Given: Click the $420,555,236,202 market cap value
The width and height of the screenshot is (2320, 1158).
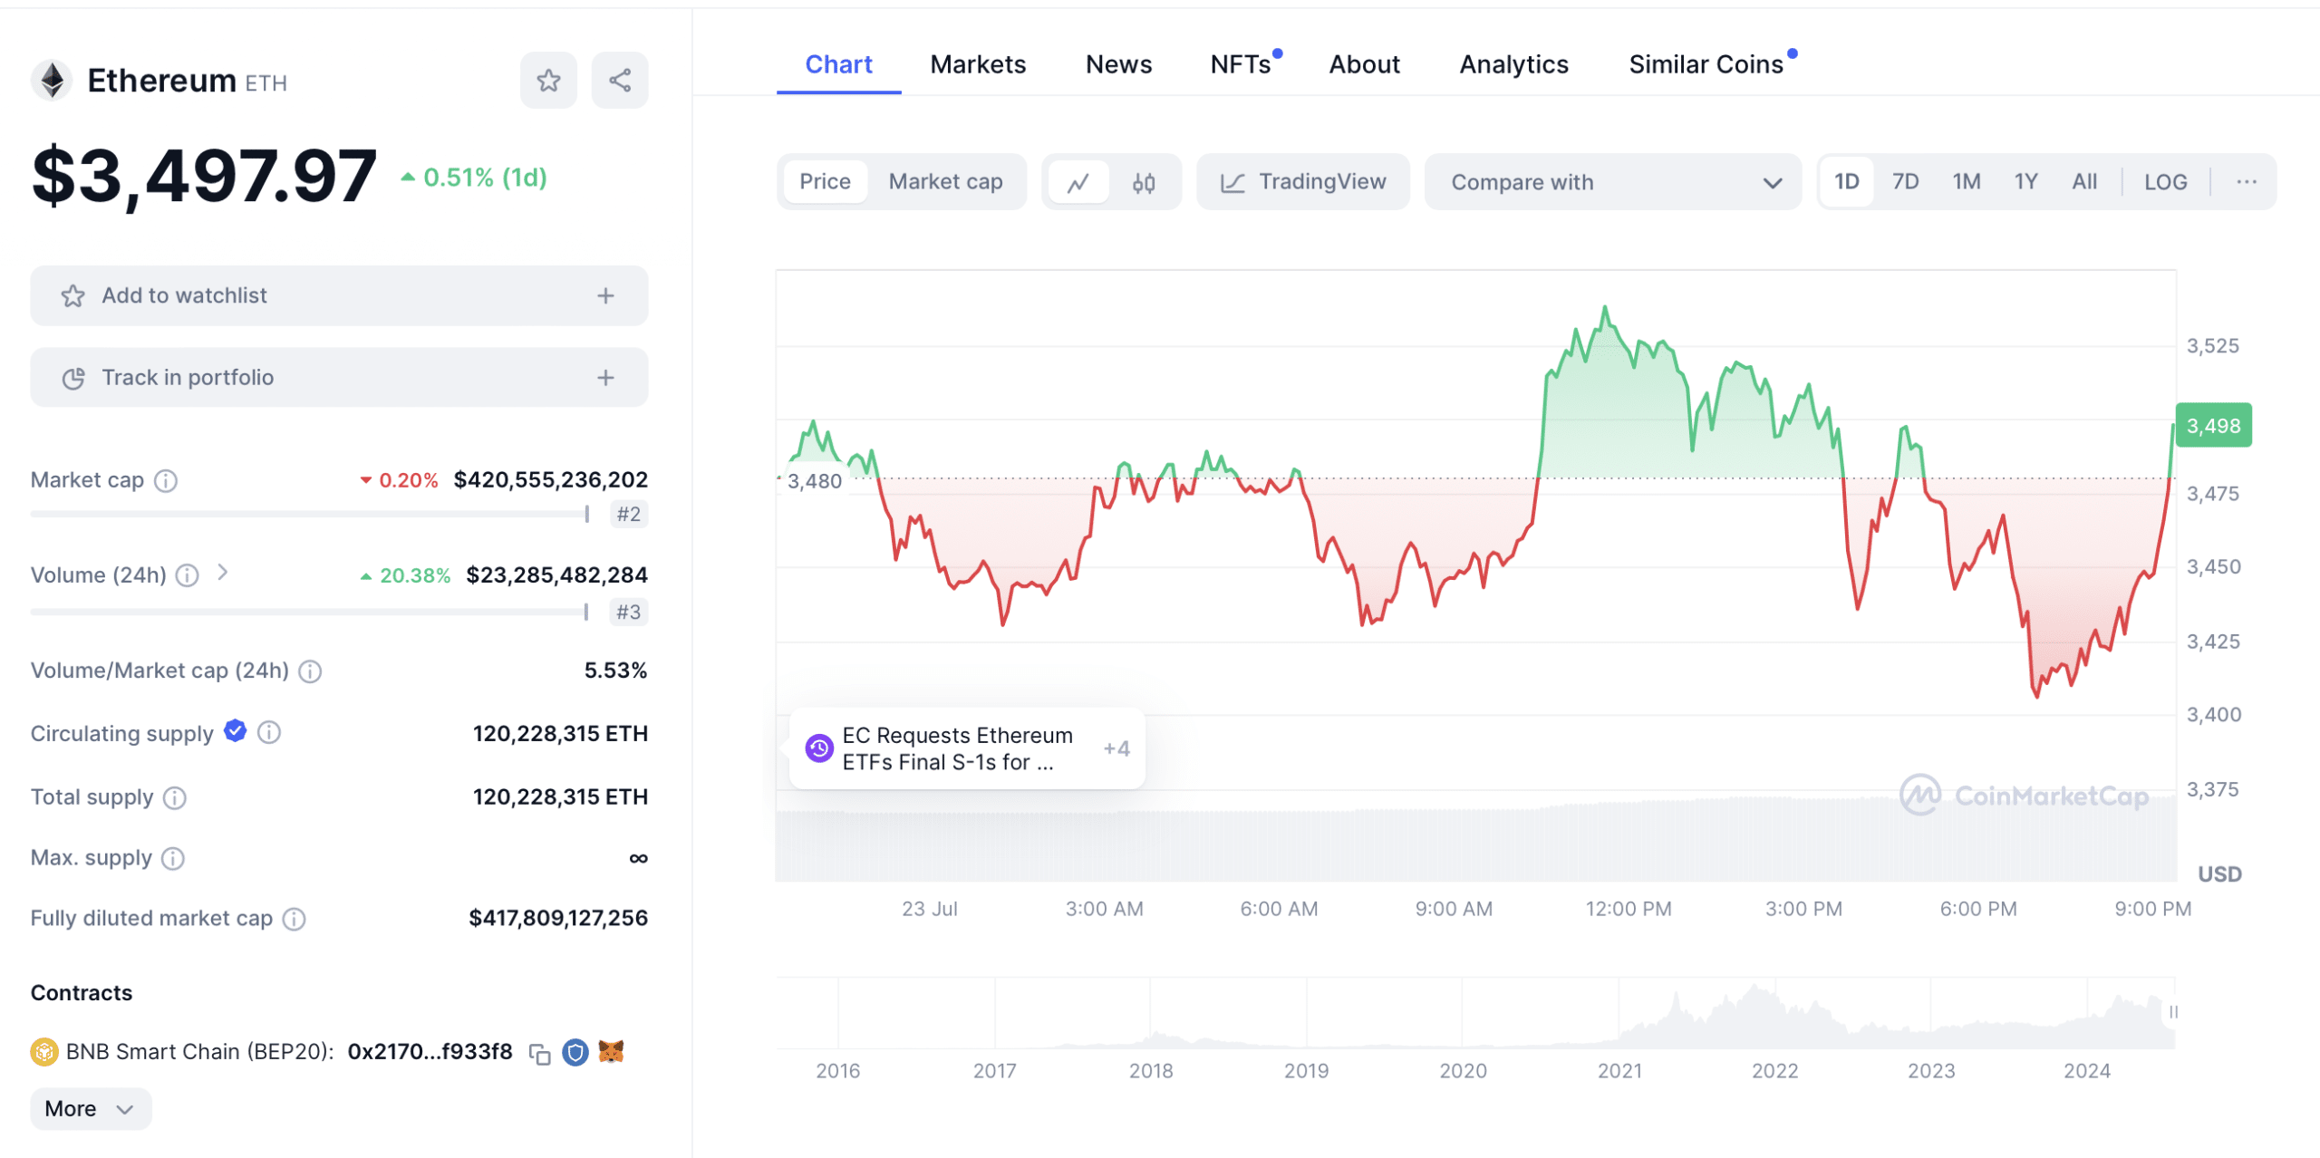Looking at the screenshot, I should point(550,480).
